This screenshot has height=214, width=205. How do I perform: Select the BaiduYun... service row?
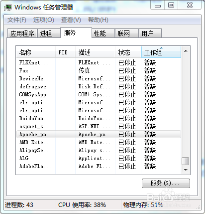tap(99, 118)
